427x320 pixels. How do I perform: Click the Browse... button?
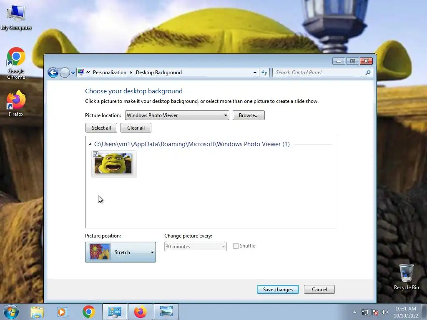tap(249, 115)
